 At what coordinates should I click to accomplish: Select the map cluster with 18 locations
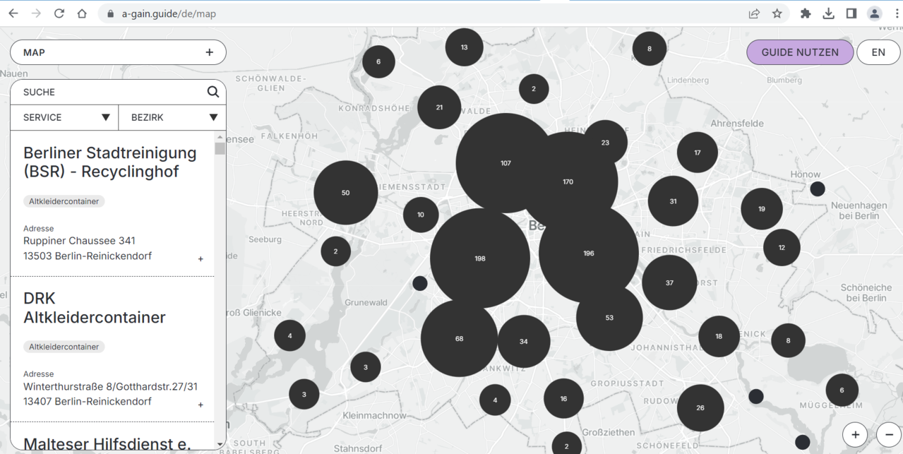[719, 336]
